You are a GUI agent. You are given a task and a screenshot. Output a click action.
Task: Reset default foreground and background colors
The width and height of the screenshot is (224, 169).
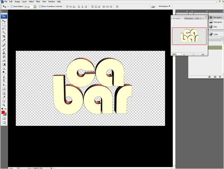point(2,109)
